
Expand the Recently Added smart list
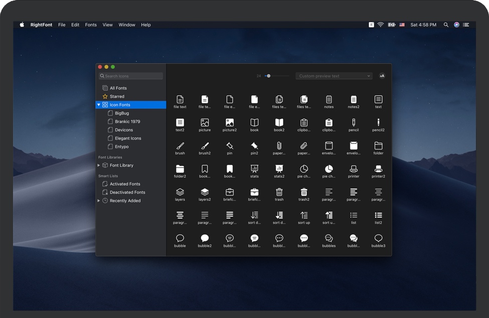[x=99, y=201]
